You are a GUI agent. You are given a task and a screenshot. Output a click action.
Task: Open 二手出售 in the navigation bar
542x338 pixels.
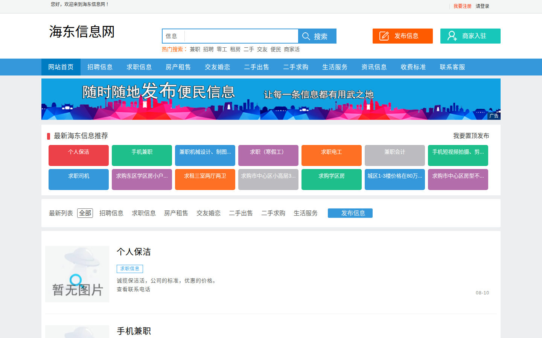pyautogui.click(x=257, y=67)
